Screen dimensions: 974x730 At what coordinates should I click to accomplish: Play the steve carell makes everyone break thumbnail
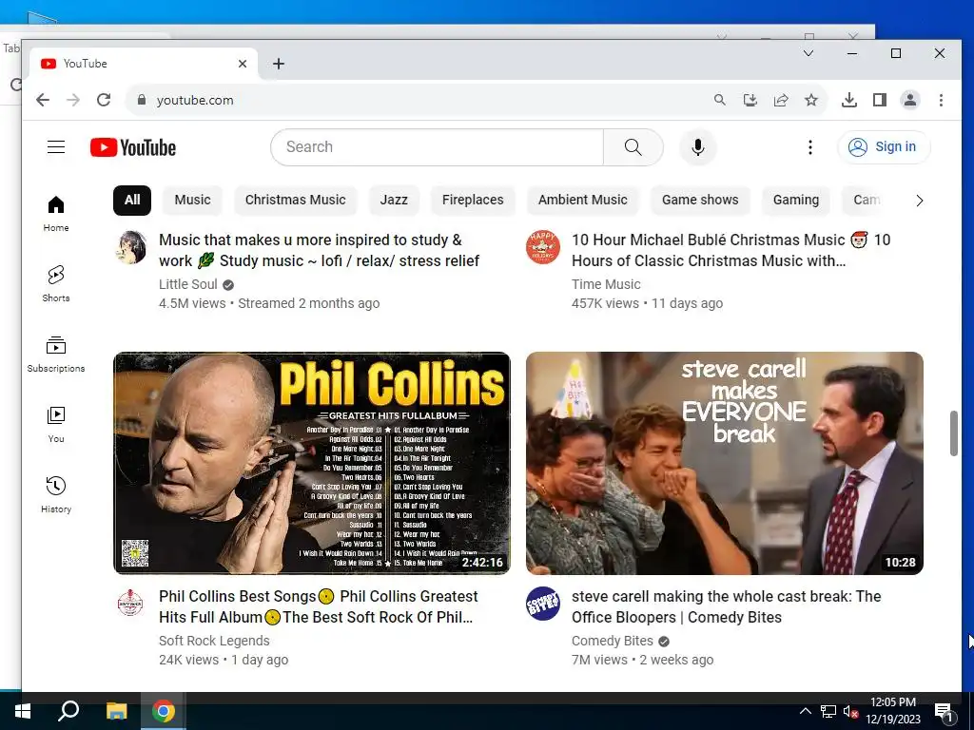(724, 463)
